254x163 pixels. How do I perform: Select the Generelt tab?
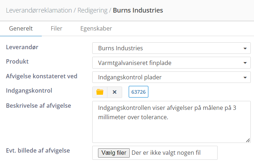21,28
